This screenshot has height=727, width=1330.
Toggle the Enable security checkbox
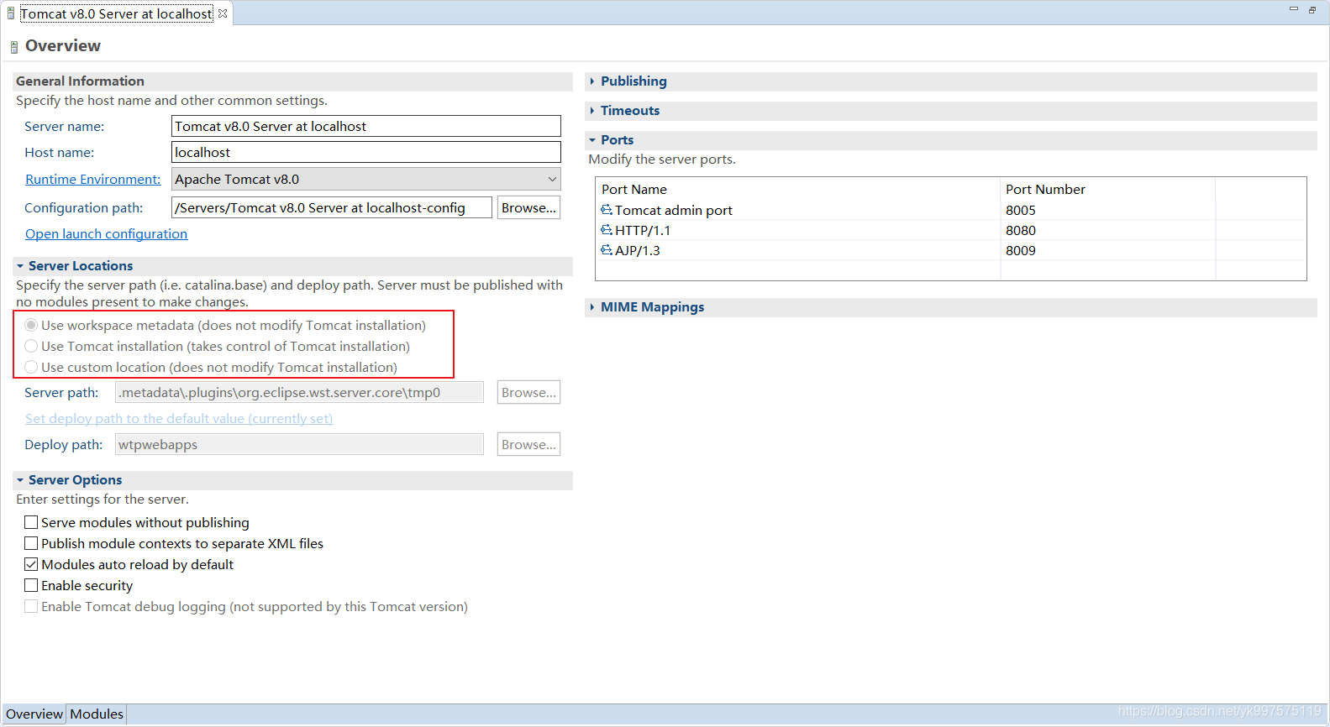(31, 585)
